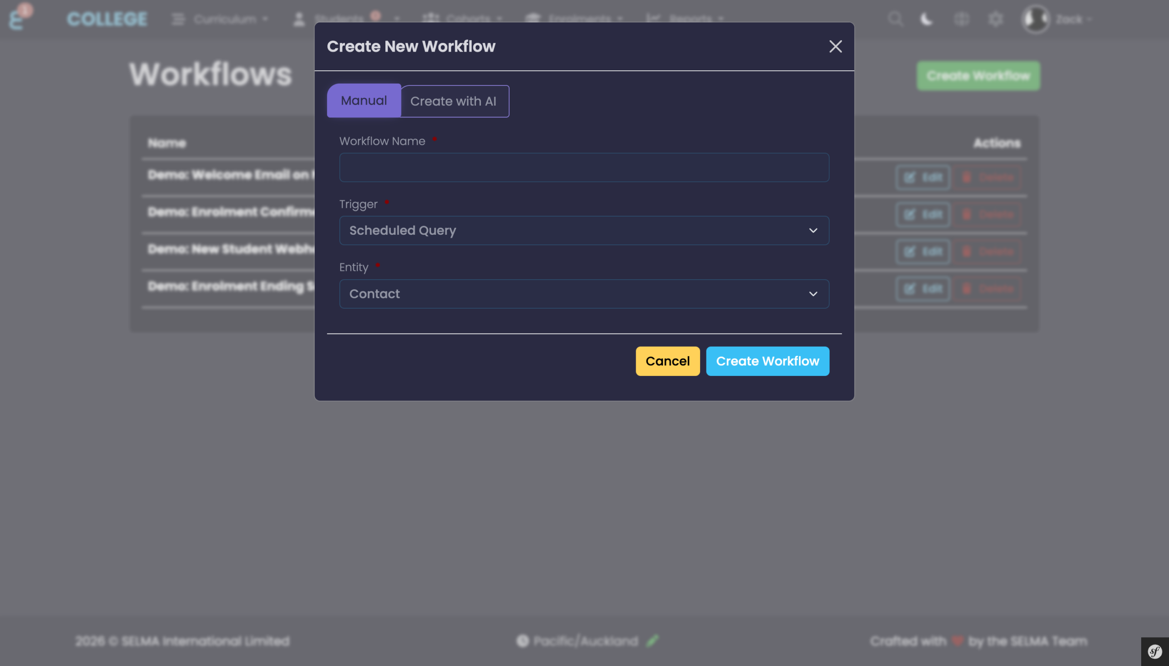
Task: Click inside the Workflow Name input field
Action: pos(584,168)
